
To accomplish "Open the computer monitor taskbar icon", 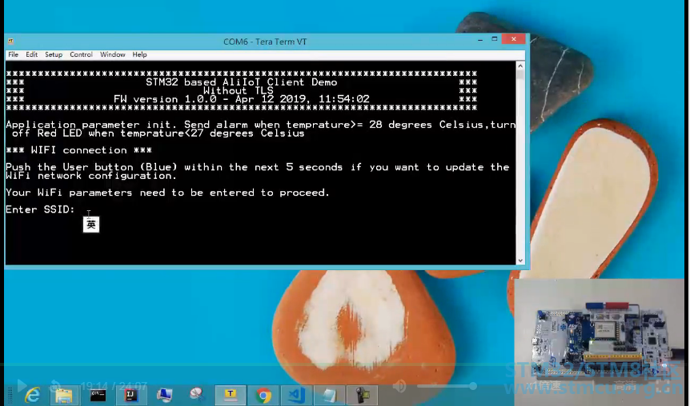I will pos(164,396).
